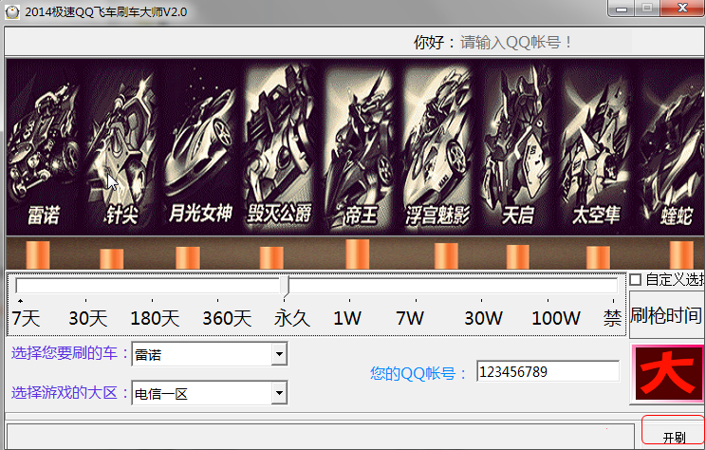Click the 请输入QQ帐号 prompt text

pyautogui.click(x=516, y=43)
